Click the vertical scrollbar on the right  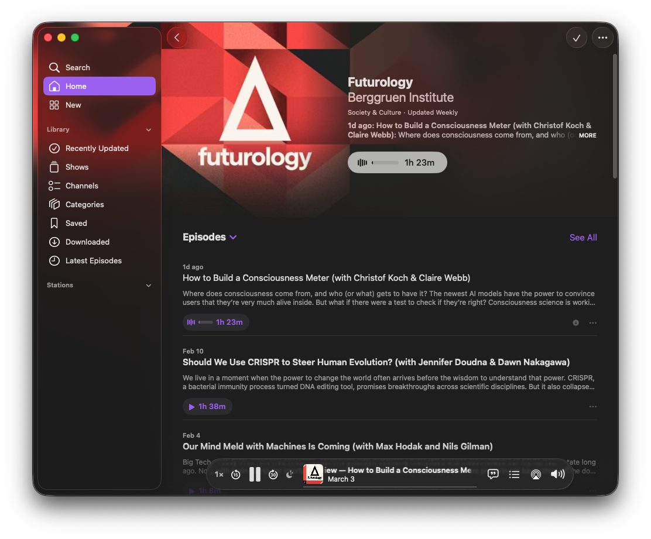[615, 116]
